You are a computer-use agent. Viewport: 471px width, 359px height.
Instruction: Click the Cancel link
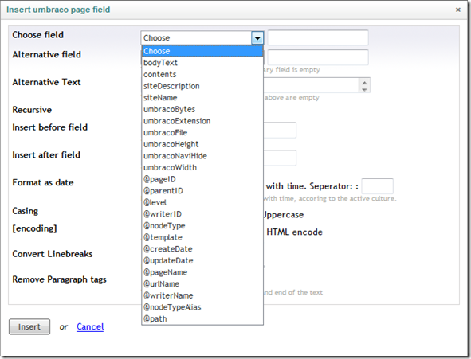pyautogui.click(x=90, y=326)
